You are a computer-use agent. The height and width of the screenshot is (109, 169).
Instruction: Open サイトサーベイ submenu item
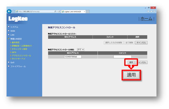18,59
